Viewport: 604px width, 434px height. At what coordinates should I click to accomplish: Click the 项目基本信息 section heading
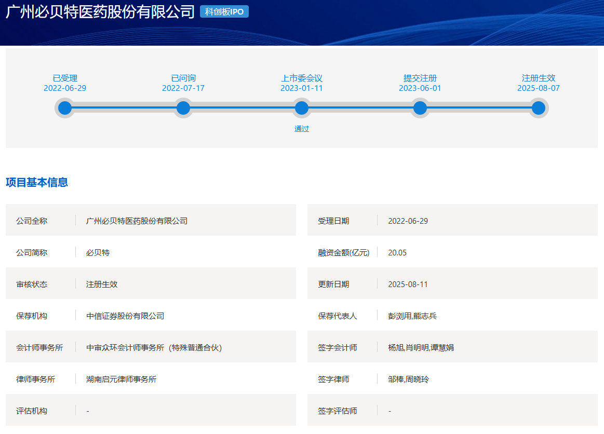(37, 182)
